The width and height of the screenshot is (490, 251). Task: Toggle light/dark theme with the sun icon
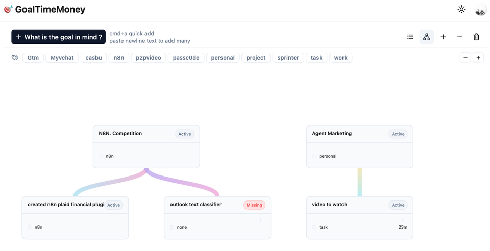point(461,9)
